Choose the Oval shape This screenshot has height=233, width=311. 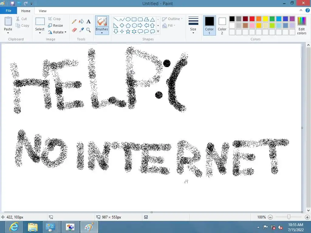[x=128, y=19]
